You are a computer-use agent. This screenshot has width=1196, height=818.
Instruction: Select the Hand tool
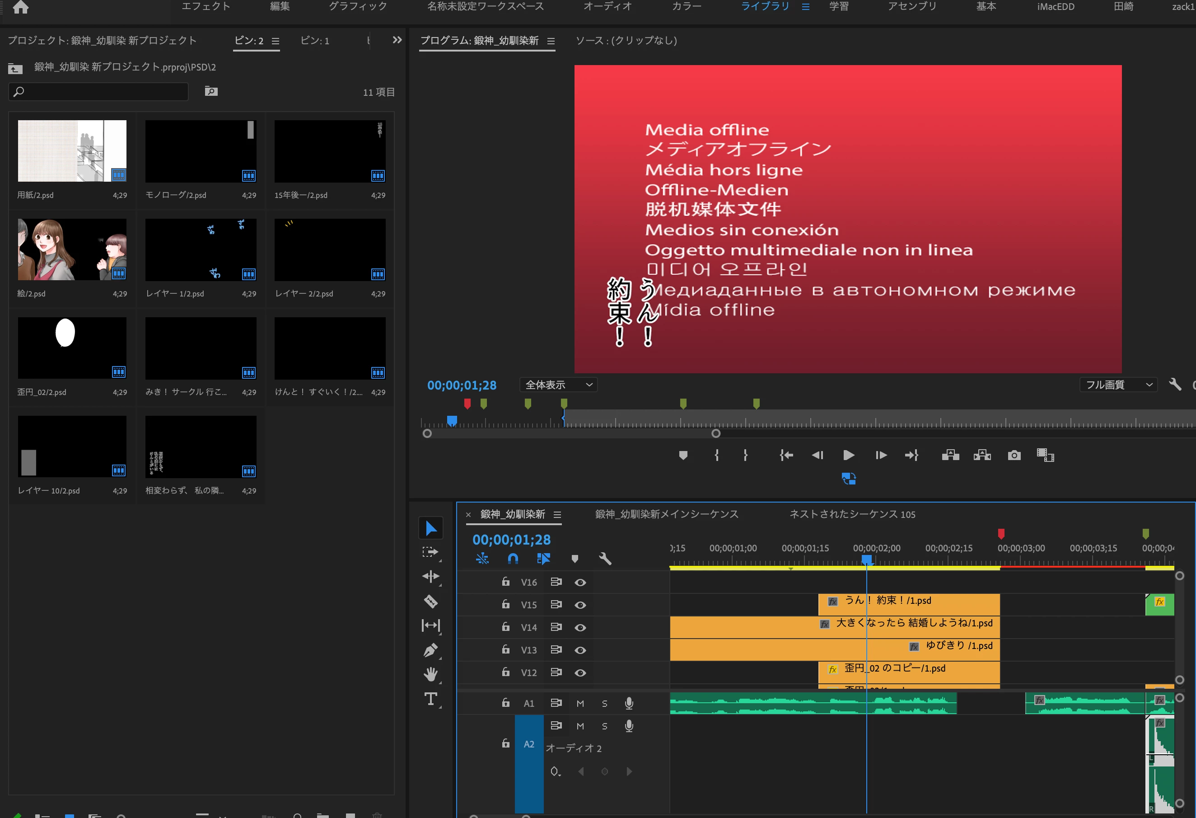pyautogui.click(x=430, y=674)
